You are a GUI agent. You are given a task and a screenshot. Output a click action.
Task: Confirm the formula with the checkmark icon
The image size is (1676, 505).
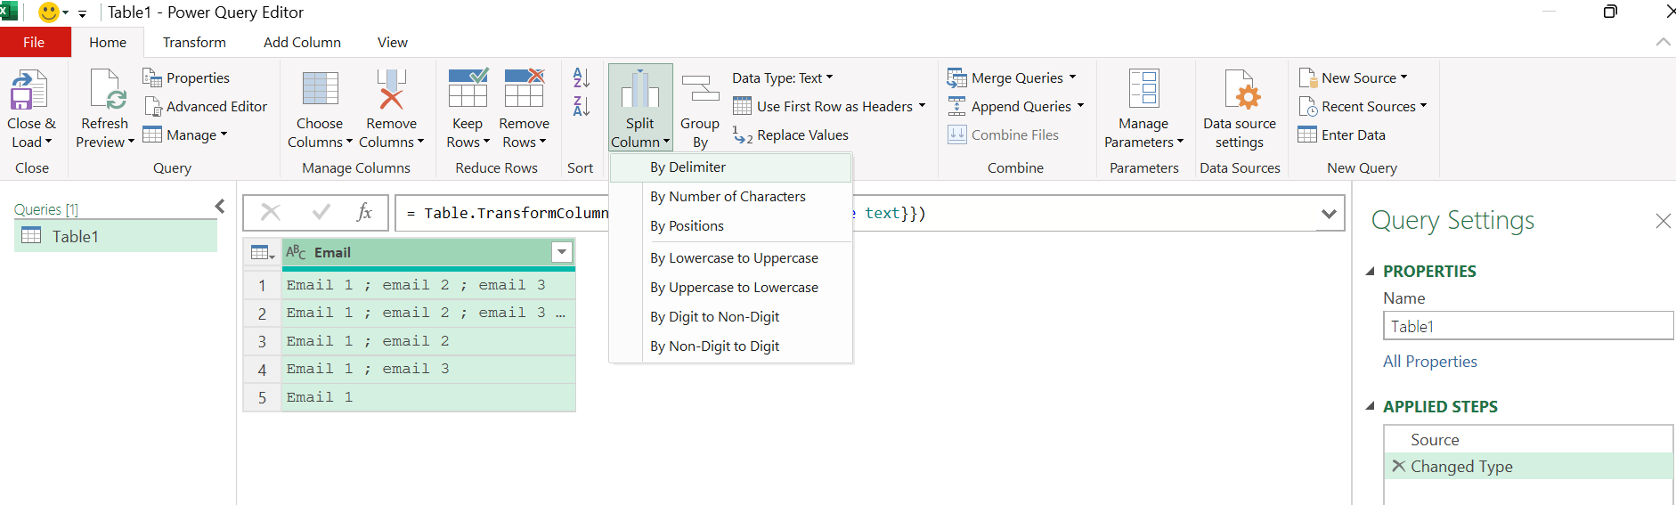[x=321, y=212]
